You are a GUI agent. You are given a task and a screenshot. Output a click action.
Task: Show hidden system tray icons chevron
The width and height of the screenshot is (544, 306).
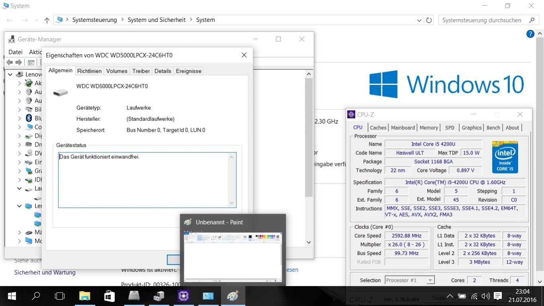[450, 296]
